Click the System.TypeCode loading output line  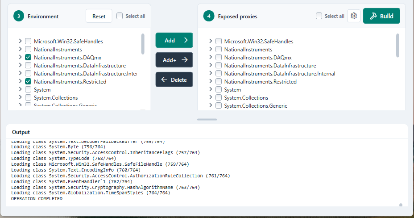64,158
